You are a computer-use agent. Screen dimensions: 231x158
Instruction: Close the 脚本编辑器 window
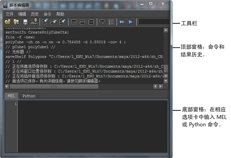point(163,4)
